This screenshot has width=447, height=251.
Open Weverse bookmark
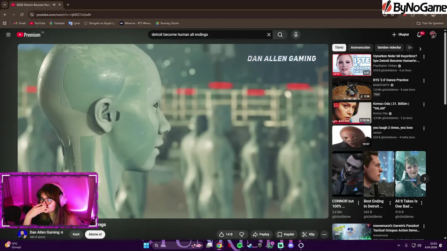click(x=135, y=23)
